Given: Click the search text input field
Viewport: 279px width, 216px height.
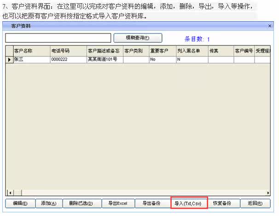Looking at the screenshot, I should 58,38.
